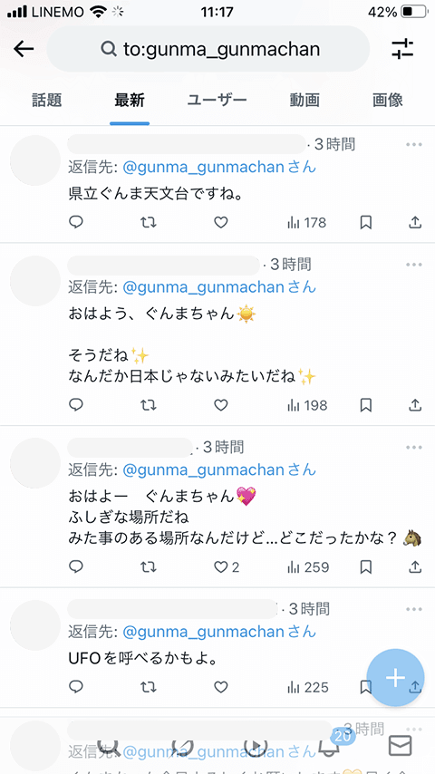
Task: Tap the back arrow beside search bar
Action: point(24,49)
